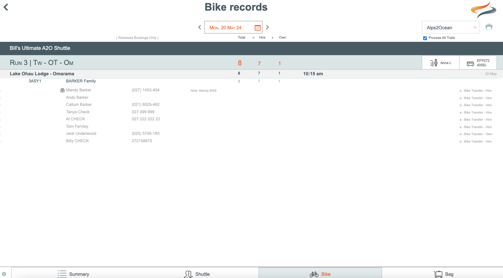Click the vehicle EFP272 4055L button

478,63
